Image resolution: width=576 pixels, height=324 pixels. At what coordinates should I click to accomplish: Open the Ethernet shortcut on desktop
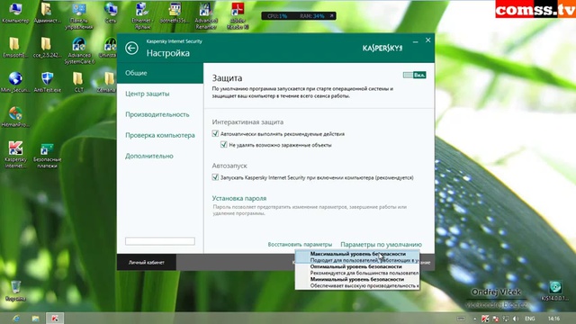point(142,16)
